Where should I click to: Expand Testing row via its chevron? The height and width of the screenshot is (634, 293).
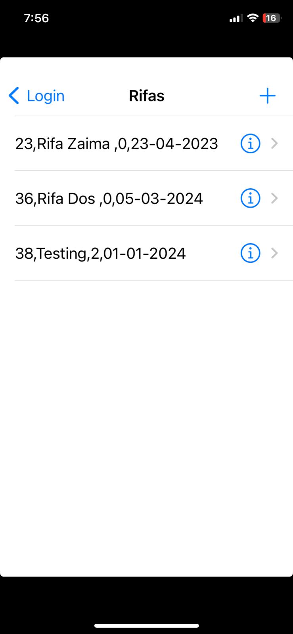[274, 253]
